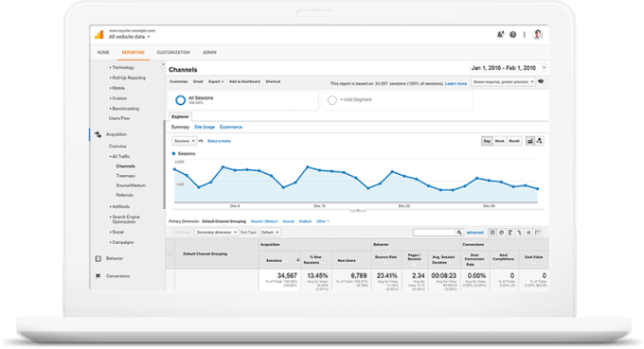Image resolution: width=644 pixels, height=349 pixels.
Task: Click the Sessions column sort arrow
Action: [297, 260]
